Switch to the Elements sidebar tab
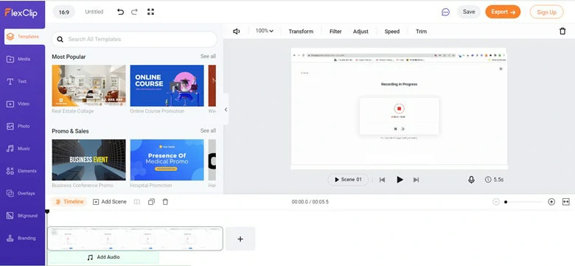The width and height of the screenshot is (575, 266). coord(22,171)
